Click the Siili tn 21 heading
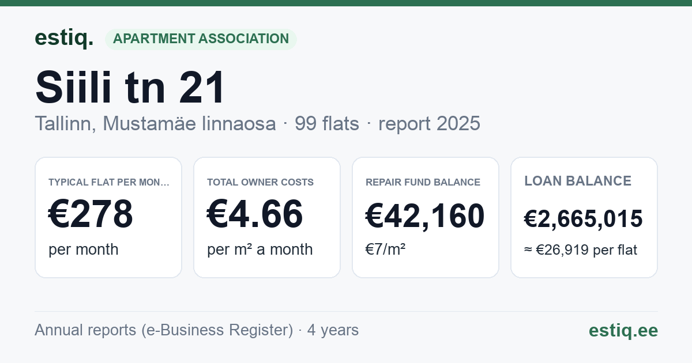This screenshot has height=363, width=692. tap(130, 87)
